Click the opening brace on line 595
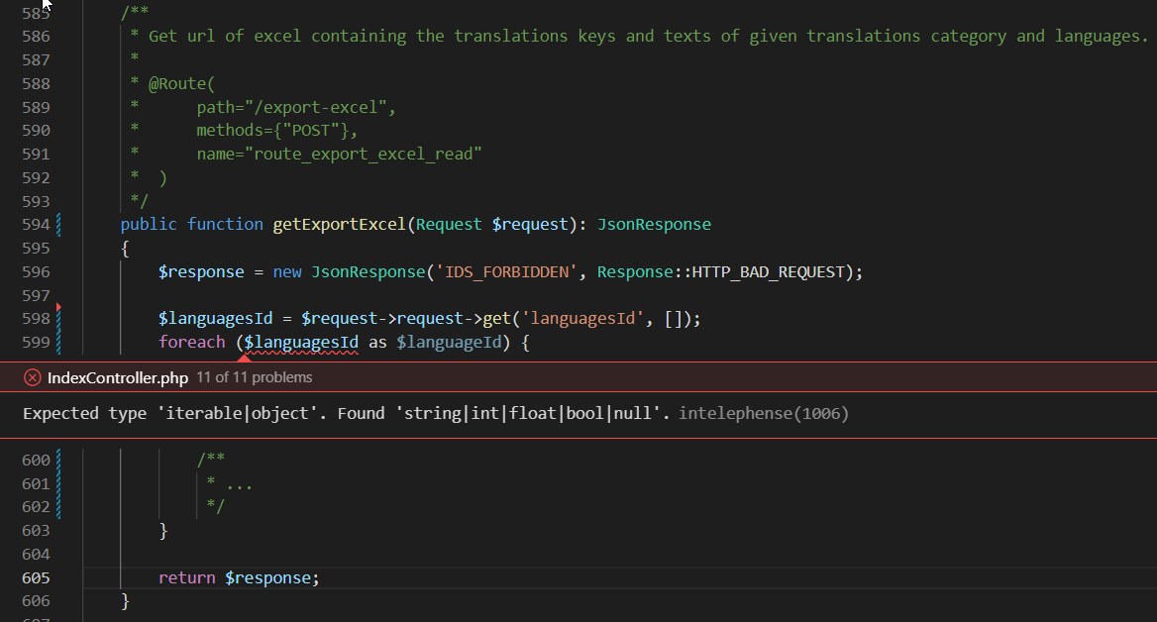The image size is (1157, 622). coord(126,248)
